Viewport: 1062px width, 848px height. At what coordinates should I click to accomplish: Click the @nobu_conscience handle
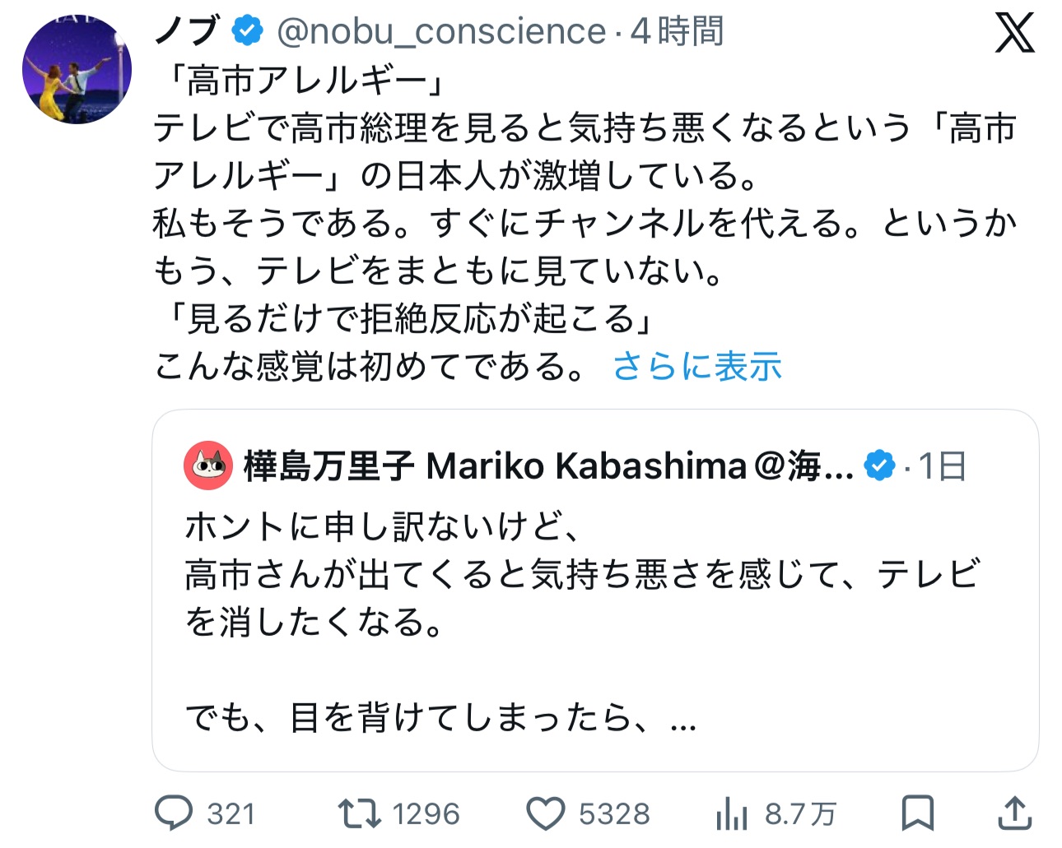[x=441, y=31]
